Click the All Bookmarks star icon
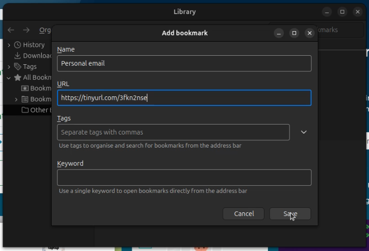Viewport: 369px width, 251px height. pos(18,77)
